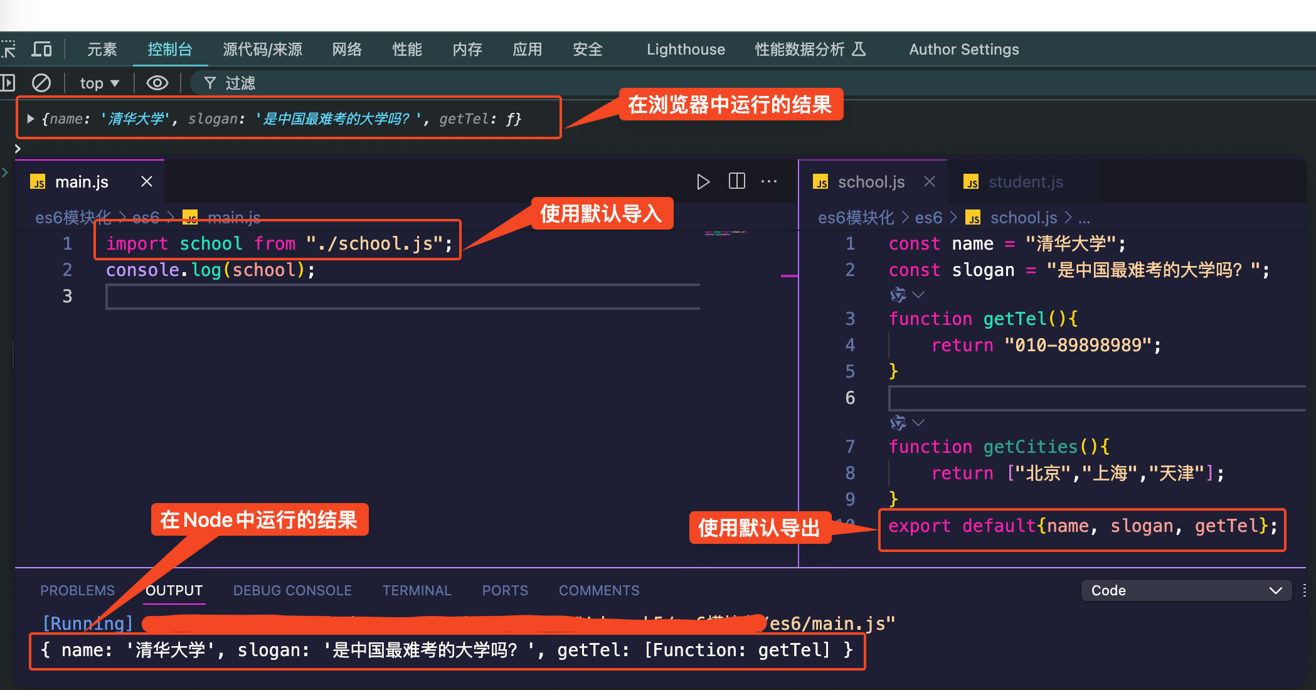Click the split editor icon

[x=736, y=182]
